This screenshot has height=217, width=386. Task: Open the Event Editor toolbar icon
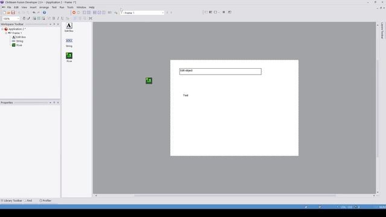(95, 13)
